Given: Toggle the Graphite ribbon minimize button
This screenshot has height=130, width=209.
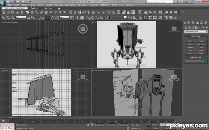Looking at the screenshot, I should tap(59, 8).
